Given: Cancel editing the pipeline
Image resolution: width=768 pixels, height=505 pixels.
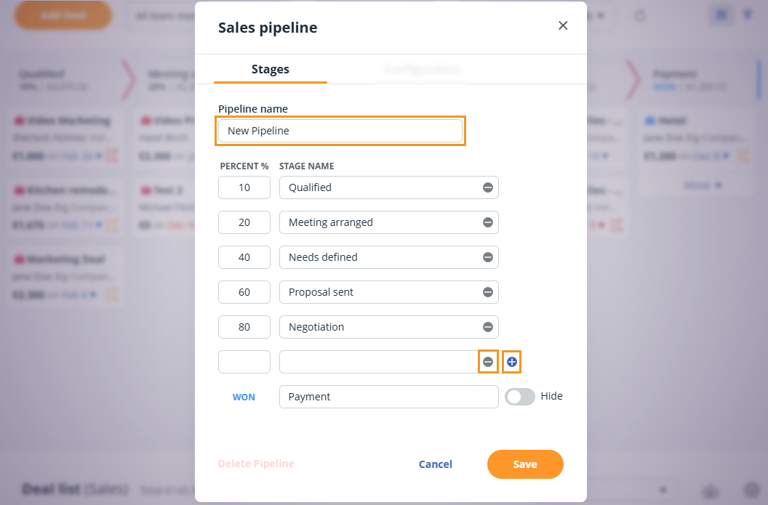Looking at the screenshot, I should pyautogui.click(x=435, y=464).
